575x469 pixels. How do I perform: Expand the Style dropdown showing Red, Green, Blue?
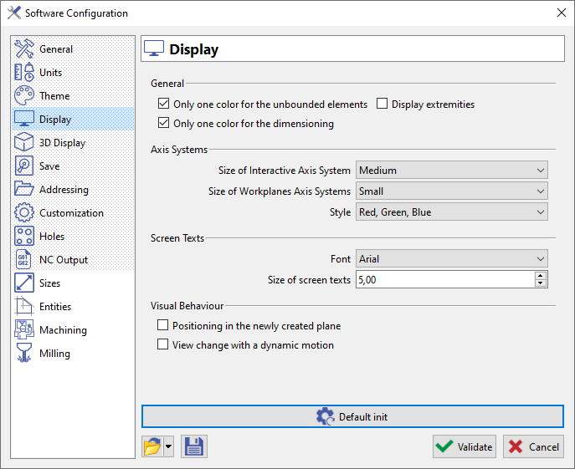point(451,212)
